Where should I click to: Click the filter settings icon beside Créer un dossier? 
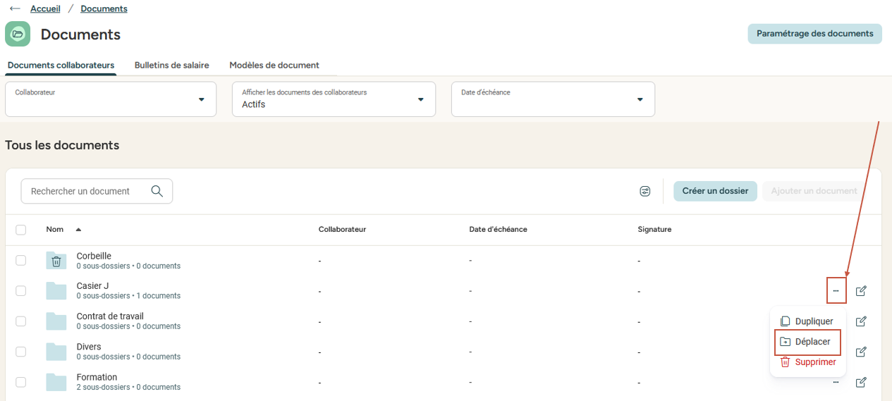tap(644, 191)
